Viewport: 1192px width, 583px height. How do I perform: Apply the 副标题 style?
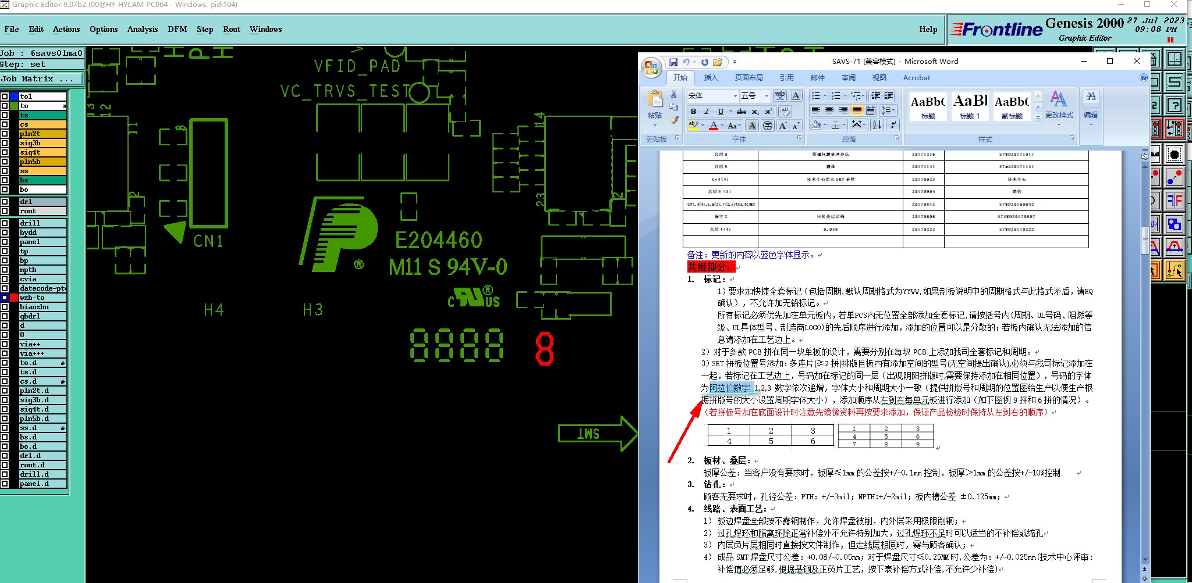1012,106
